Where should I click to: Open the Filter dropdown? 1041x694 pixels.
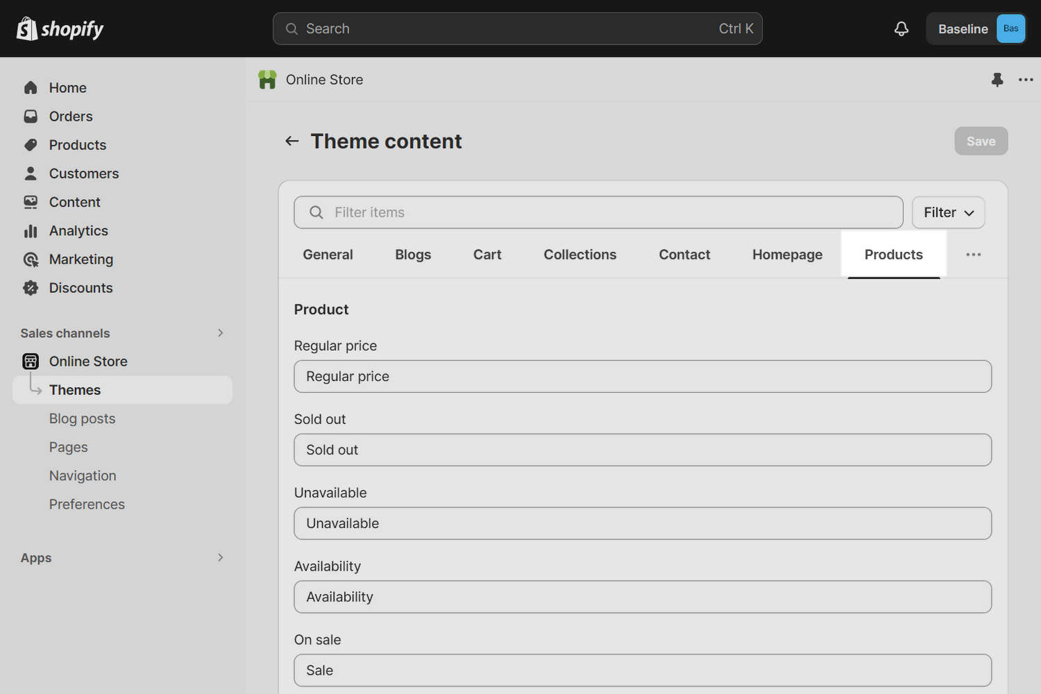point(948,212)
